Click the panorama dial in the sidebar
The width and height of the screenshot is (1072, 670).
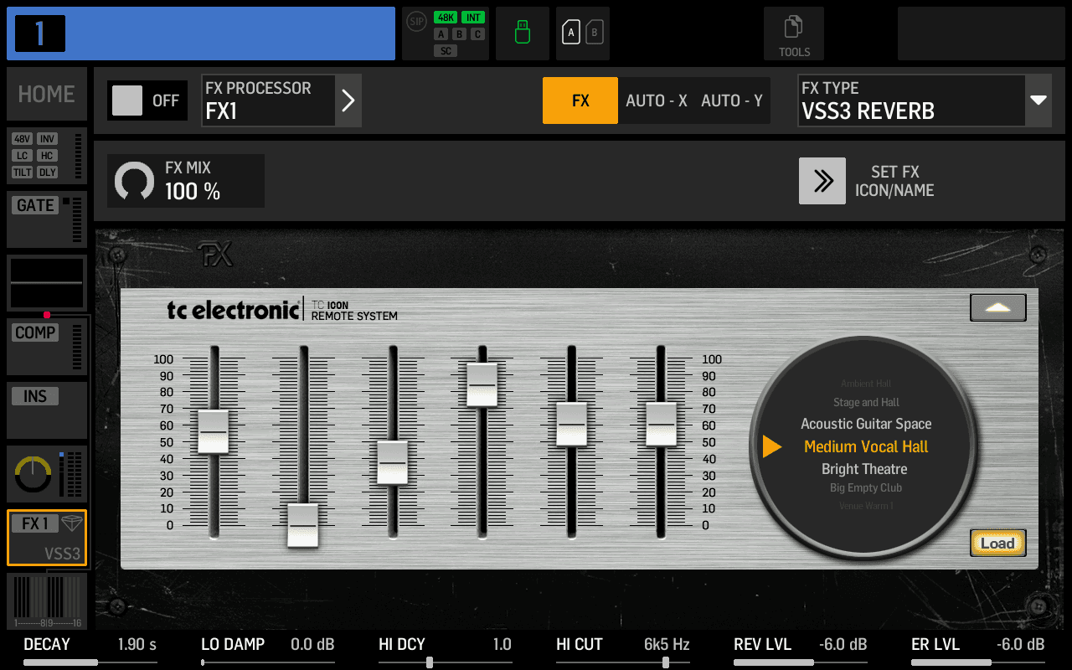coord(33,476)
